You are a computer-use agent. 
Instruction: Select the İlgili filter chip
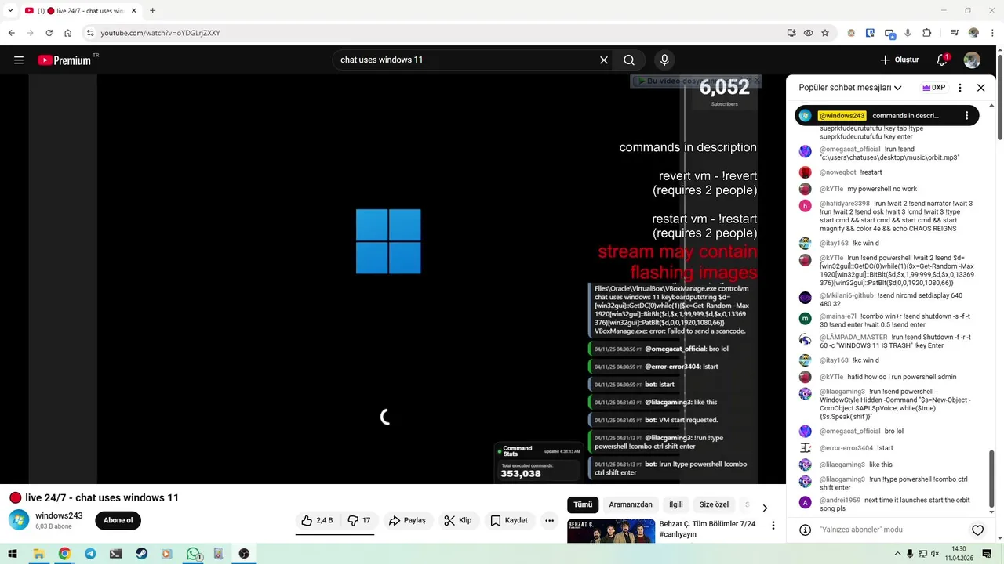click(676, 504)
